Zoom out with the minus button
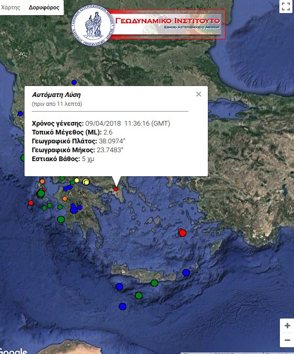 coord(287,340)
